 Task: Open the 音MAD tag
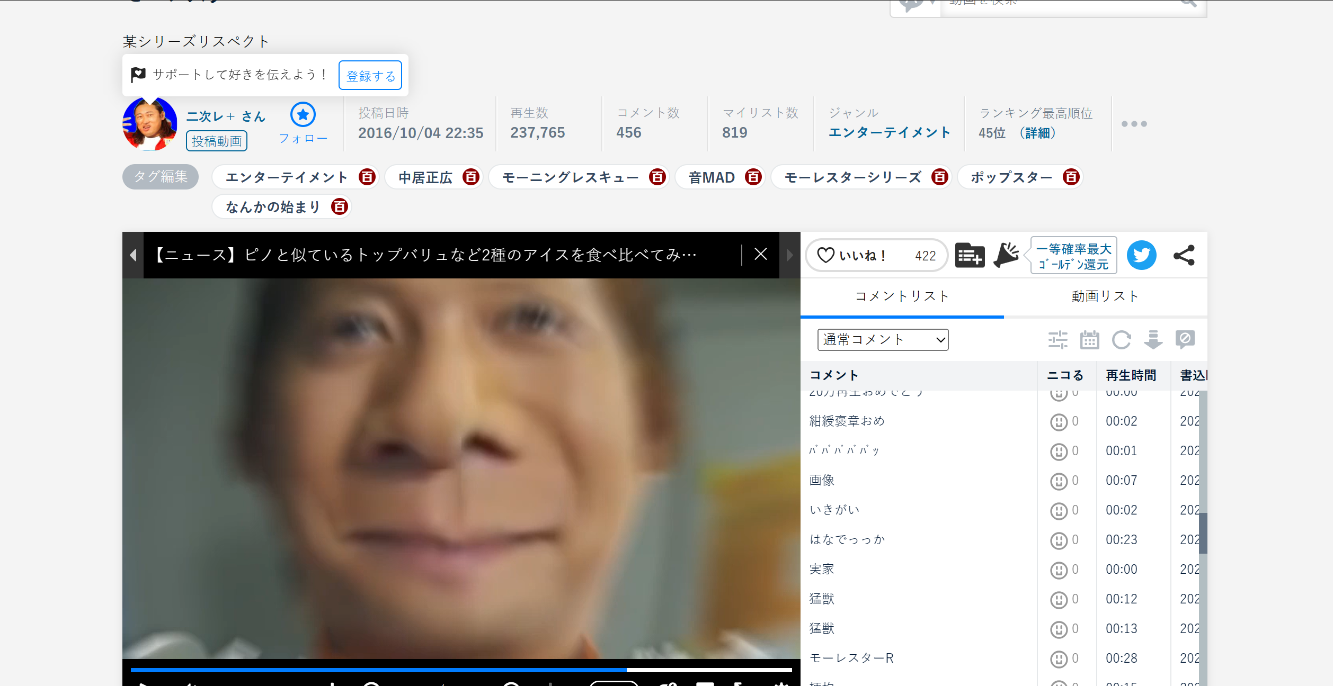(x=712, y=177)
